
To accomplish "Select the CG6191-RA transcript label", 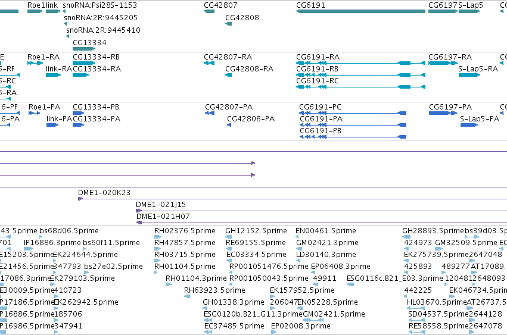I will point(318,57).
